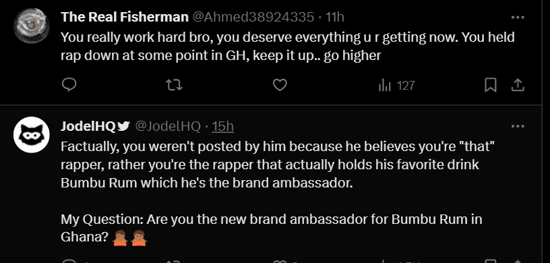Open tweet starting "Factually, you weren't posted"
Image resolution: width=550 pixels, height=263 pixels.
click(x=278, y=192)
